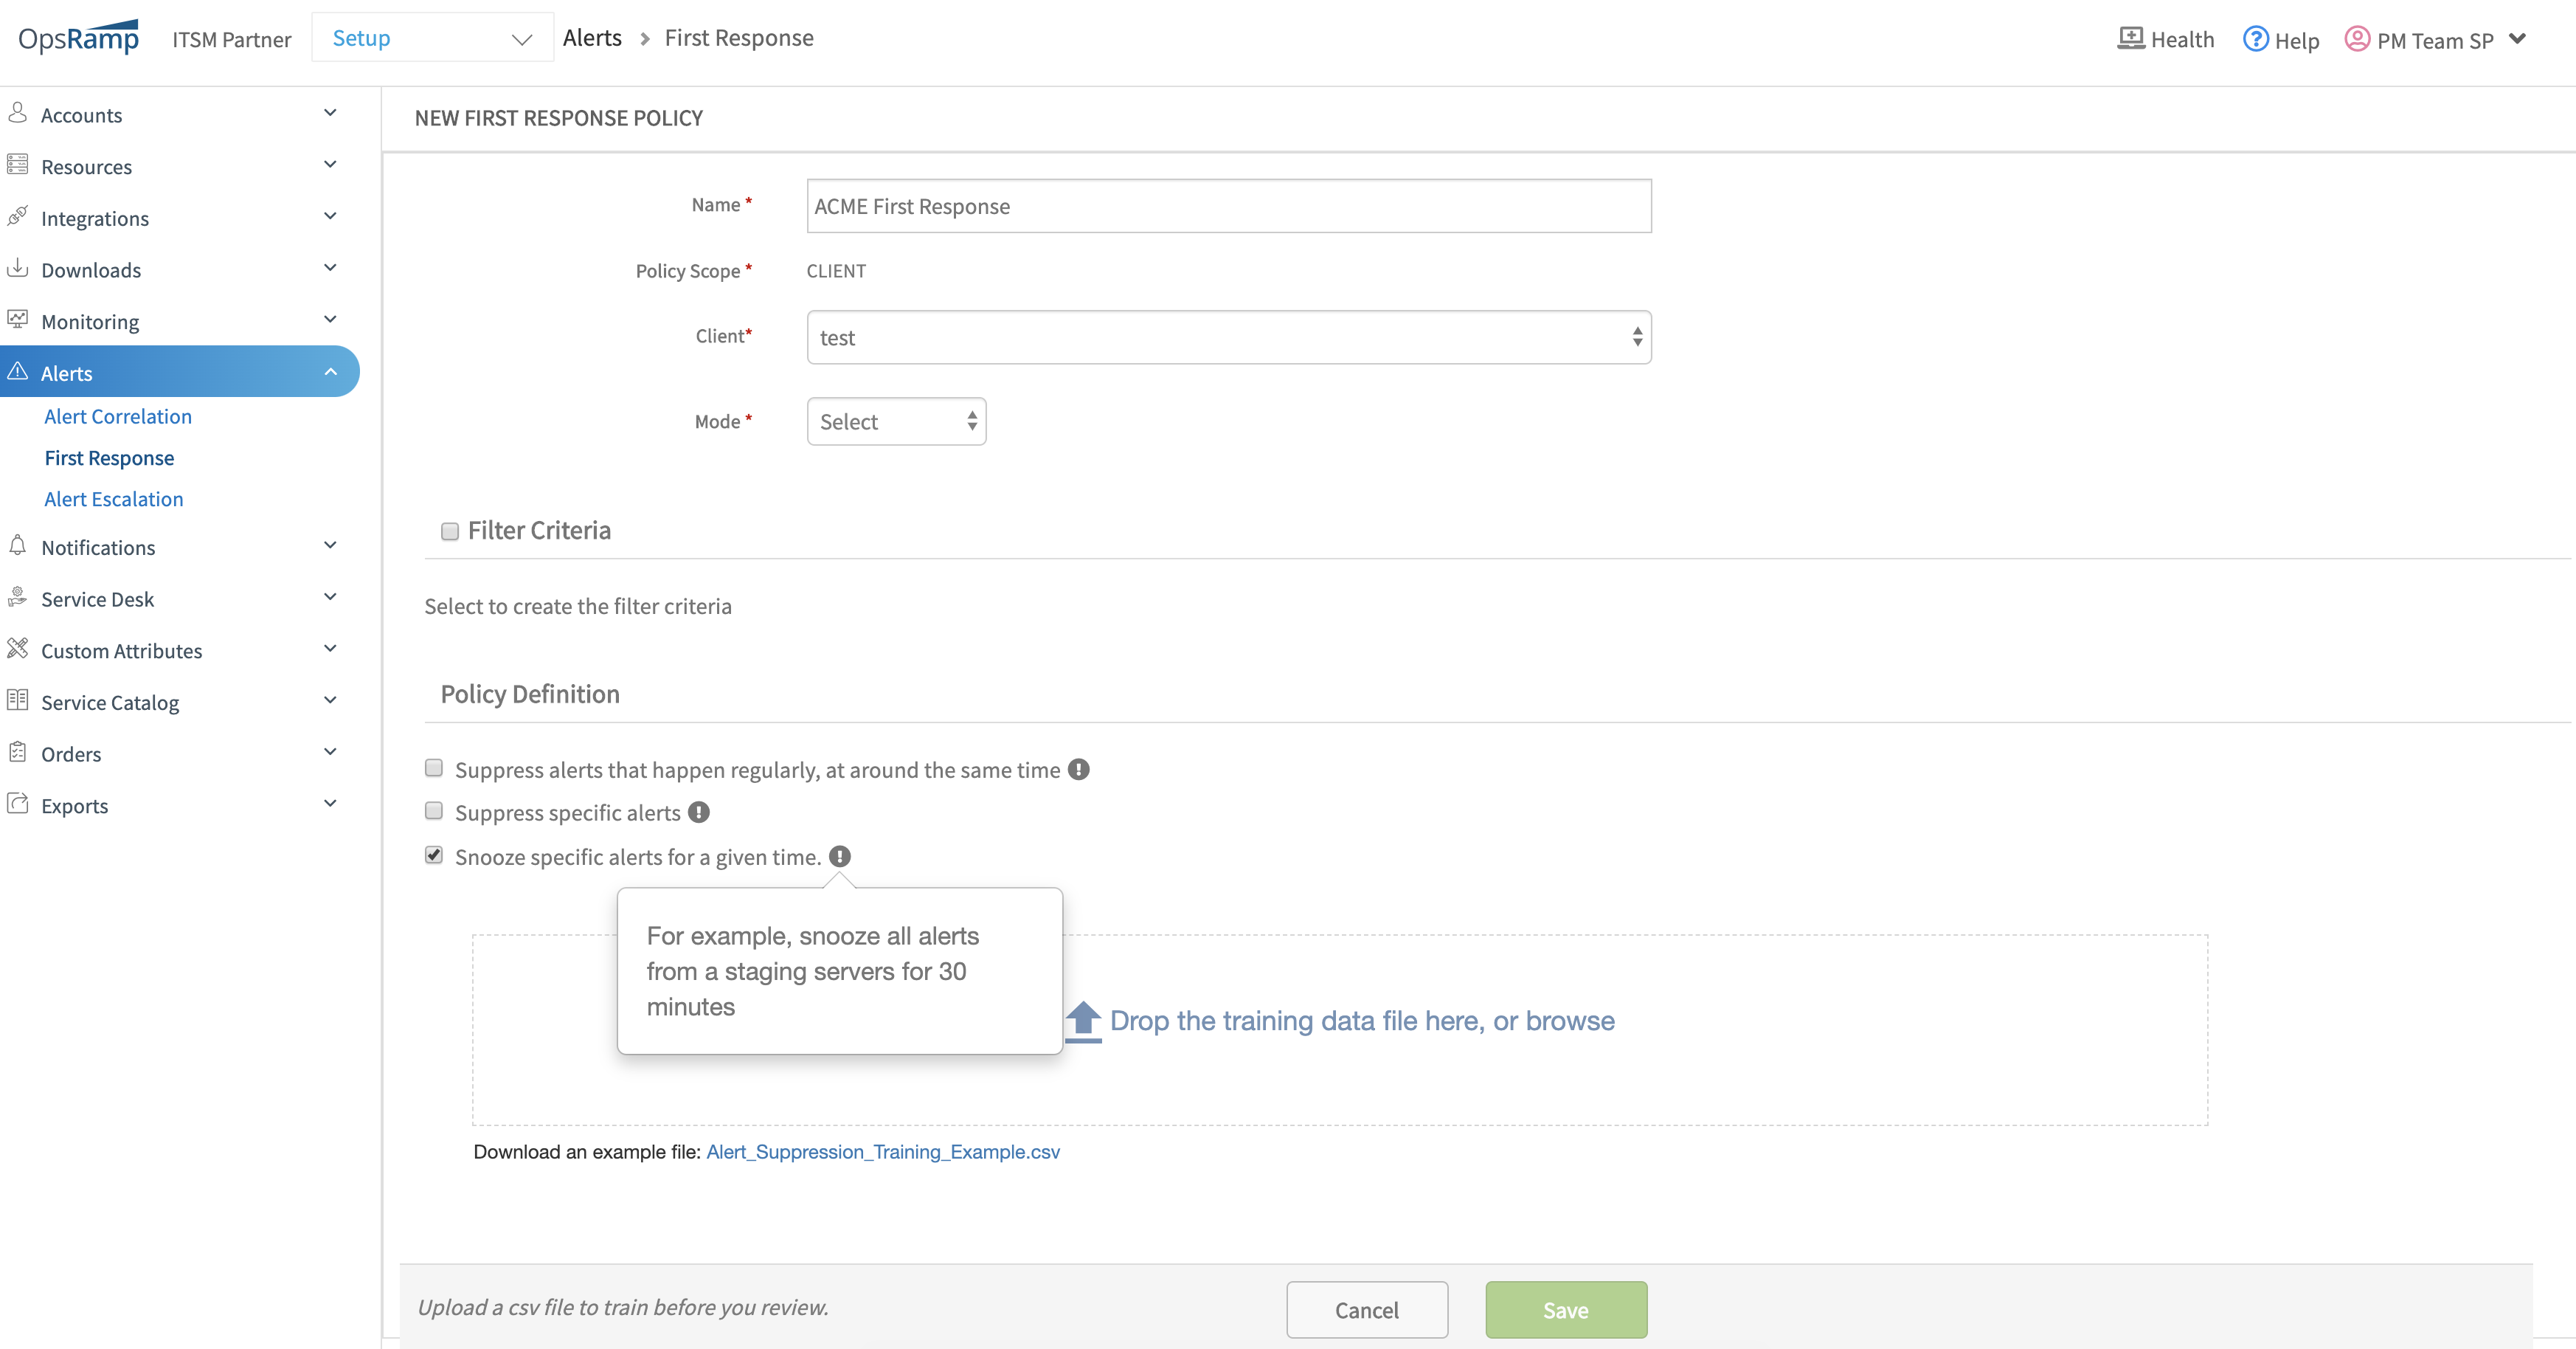
Task: Expand the Resources sidebar chevron
Action: pos(330,164)
